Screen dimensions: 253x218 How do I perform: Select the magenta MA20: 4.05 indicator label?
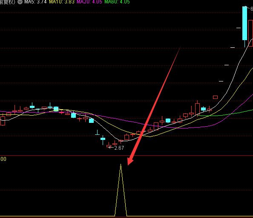89,2
